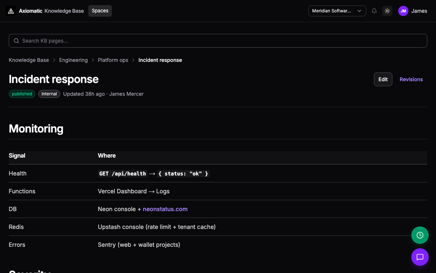Open the neonstatus.com link
Image resolution: width=436 pixels, height=273 pixels.
point(165,209)
